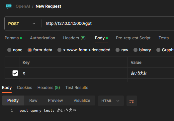Screen dimensions: 174x121
Task: Toggle the word wrap icon in response
Action: 132,101
